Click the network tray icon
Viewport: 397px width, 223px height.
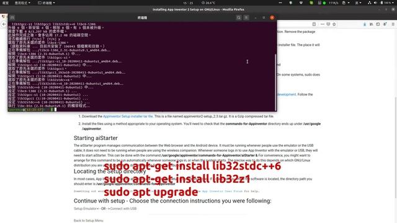pos(369,2)
